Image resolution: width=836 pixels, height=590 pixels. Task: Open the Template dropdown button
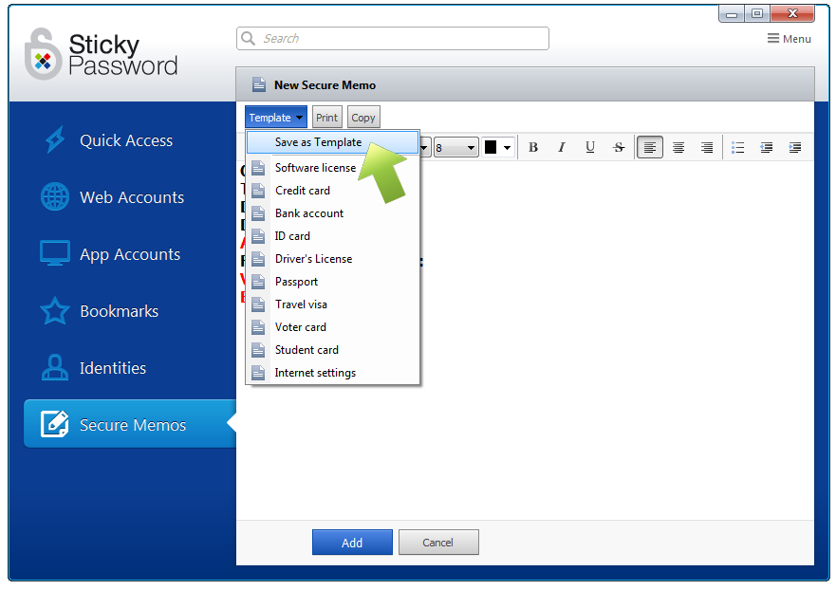(275, 118)
